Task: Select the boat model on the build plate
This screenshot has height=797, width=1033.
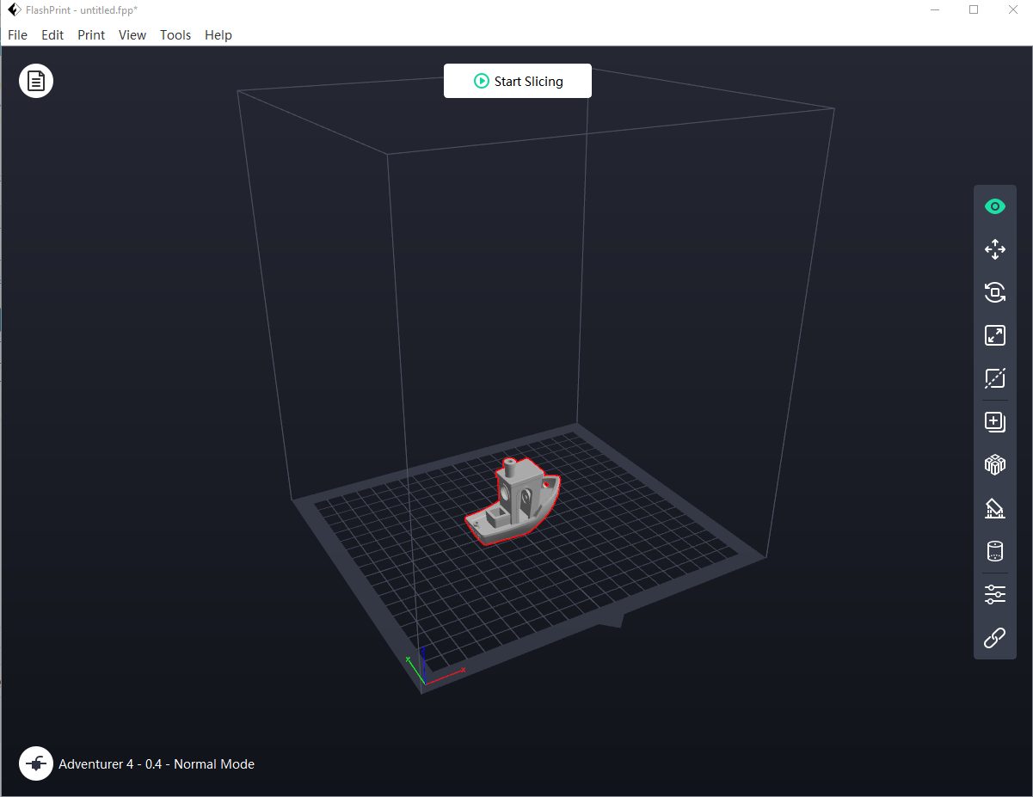Action: click(x=513, y=503)
